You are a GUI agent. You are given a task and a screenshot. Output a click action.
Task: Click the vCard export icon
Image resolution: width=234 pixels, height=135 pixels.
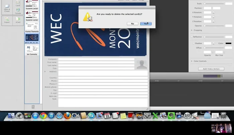point(18,21)
